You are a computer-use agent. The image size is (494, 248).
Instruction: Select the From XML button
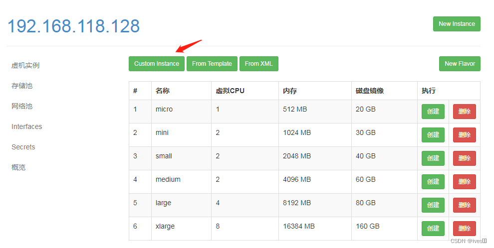(259, 64)
